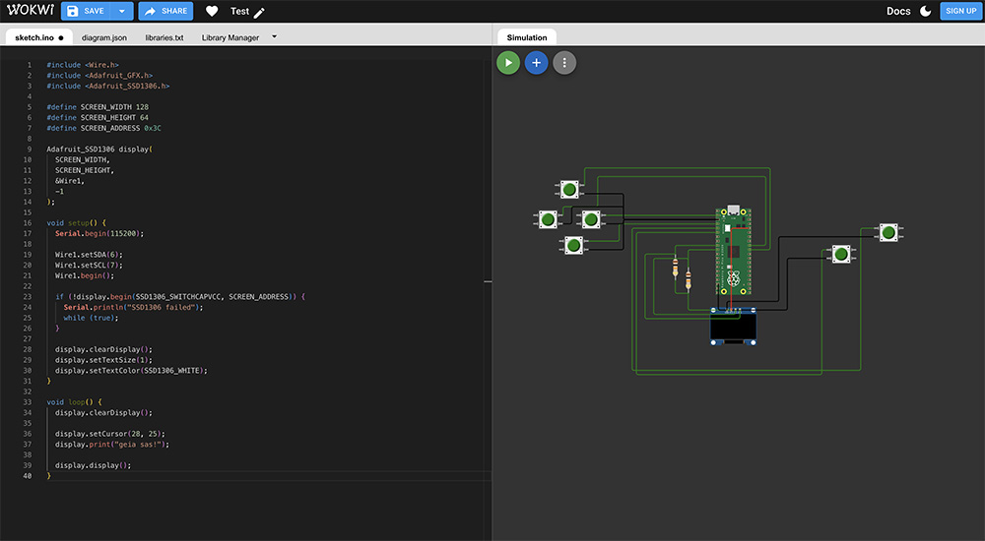Select the leftmost green pushbutton
Image resolution: width=985 pixels, height=541 pixels.
(x=548, y=219)
